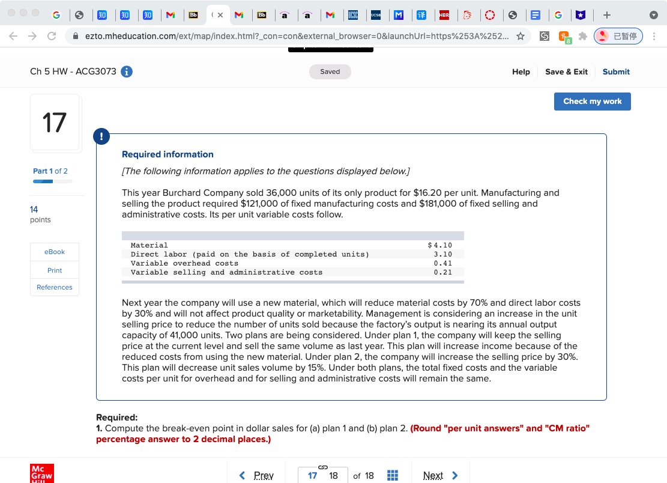
Task: Click the 14 points label
Action: pyautogui.click(x=40, y=214)
